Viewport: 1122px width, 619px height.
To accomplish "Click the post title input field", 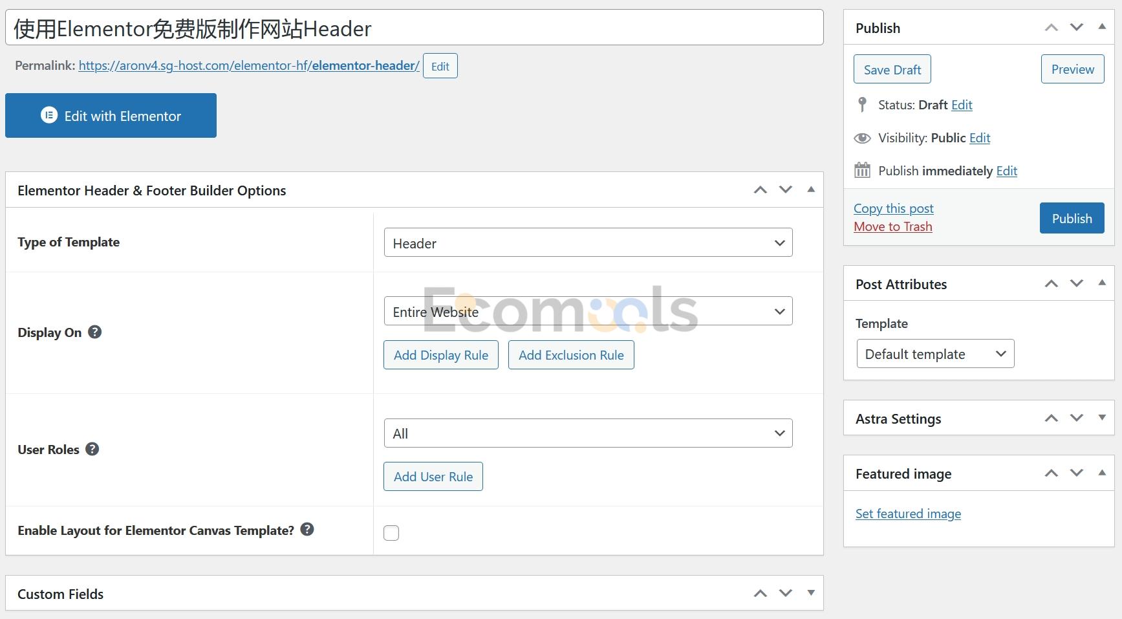I will (x=414, y=28).
